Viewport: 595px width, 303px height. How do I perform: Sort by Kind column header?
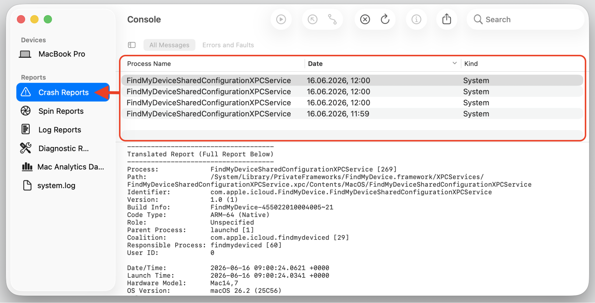coord(471,64)
